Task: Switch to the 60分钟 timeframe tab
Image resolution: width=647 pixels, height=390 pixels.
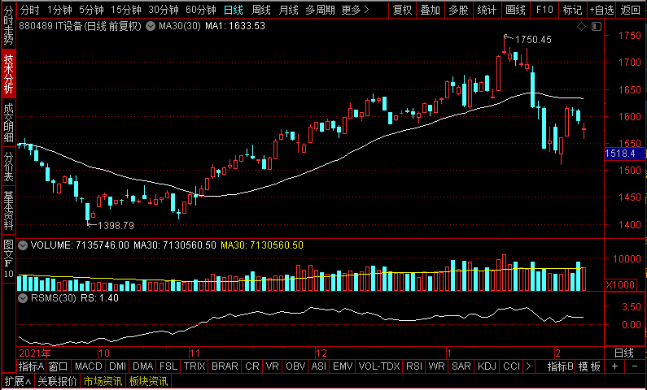Action: coord(201,10)
